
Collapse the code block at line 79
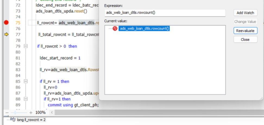click(x=26, y=46)
